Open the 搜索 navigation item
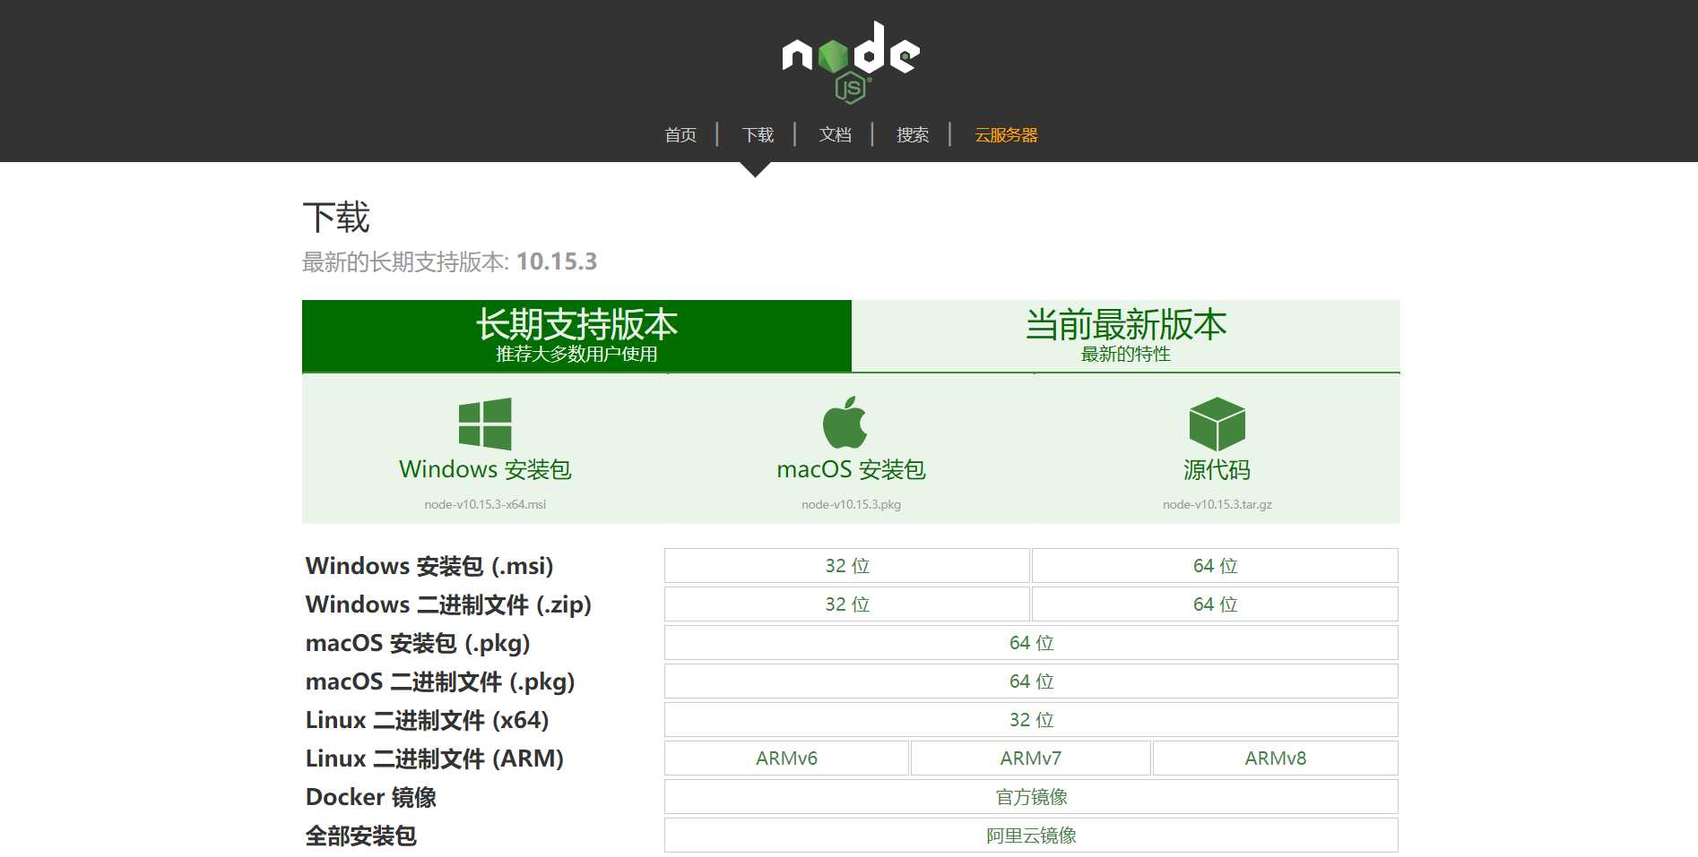Image resolution: width=1698 pixels, height=857 pixels. [913, 134]
